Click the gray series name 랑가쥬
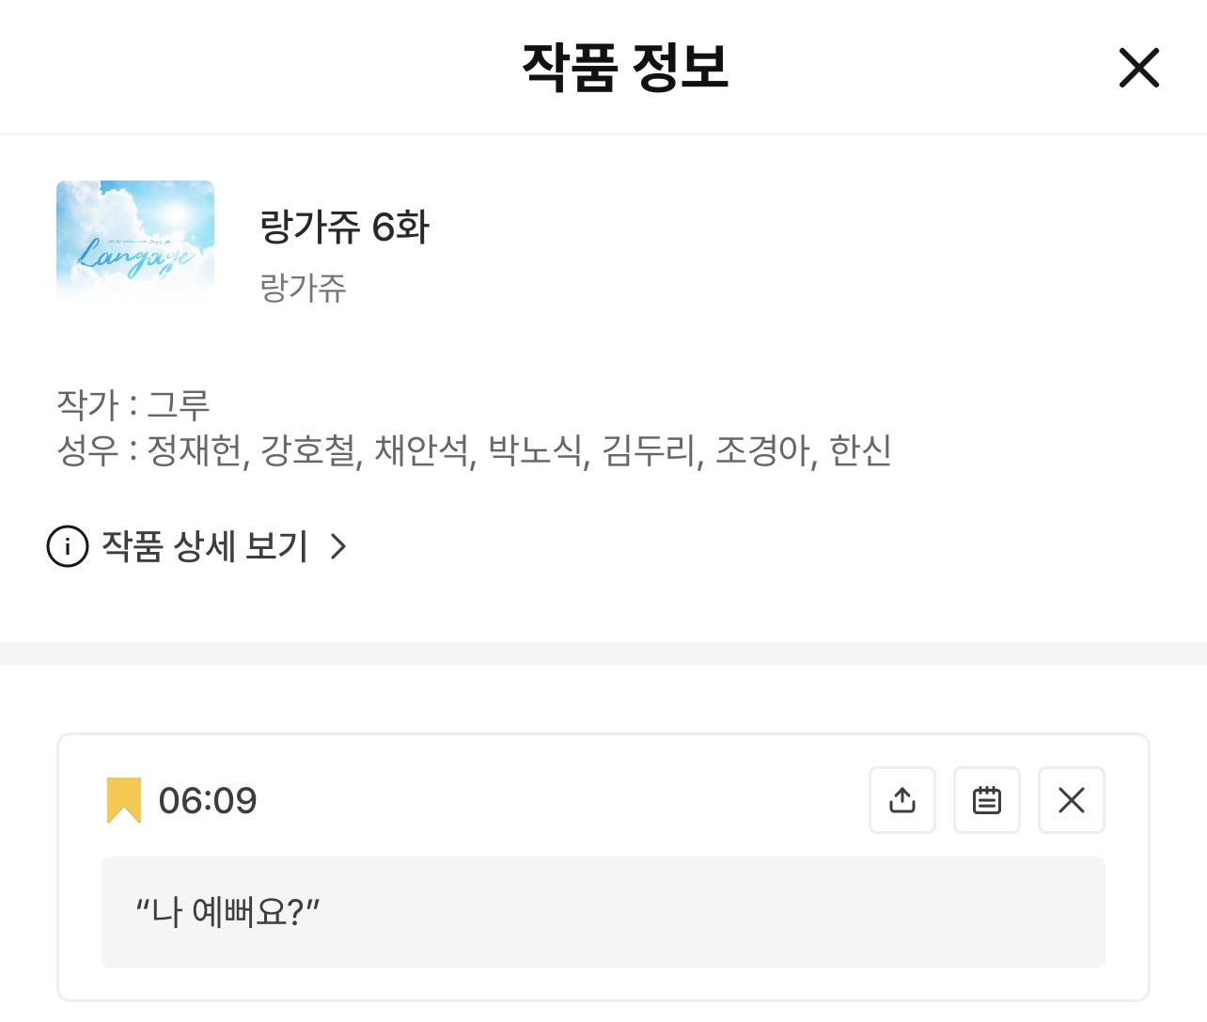Image resolution: width=1207 pixels, height=1022 pixels. click(x=303, y=288)
